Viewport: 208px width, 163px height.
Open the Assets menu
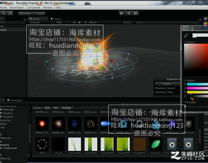[x=3, y=7]
